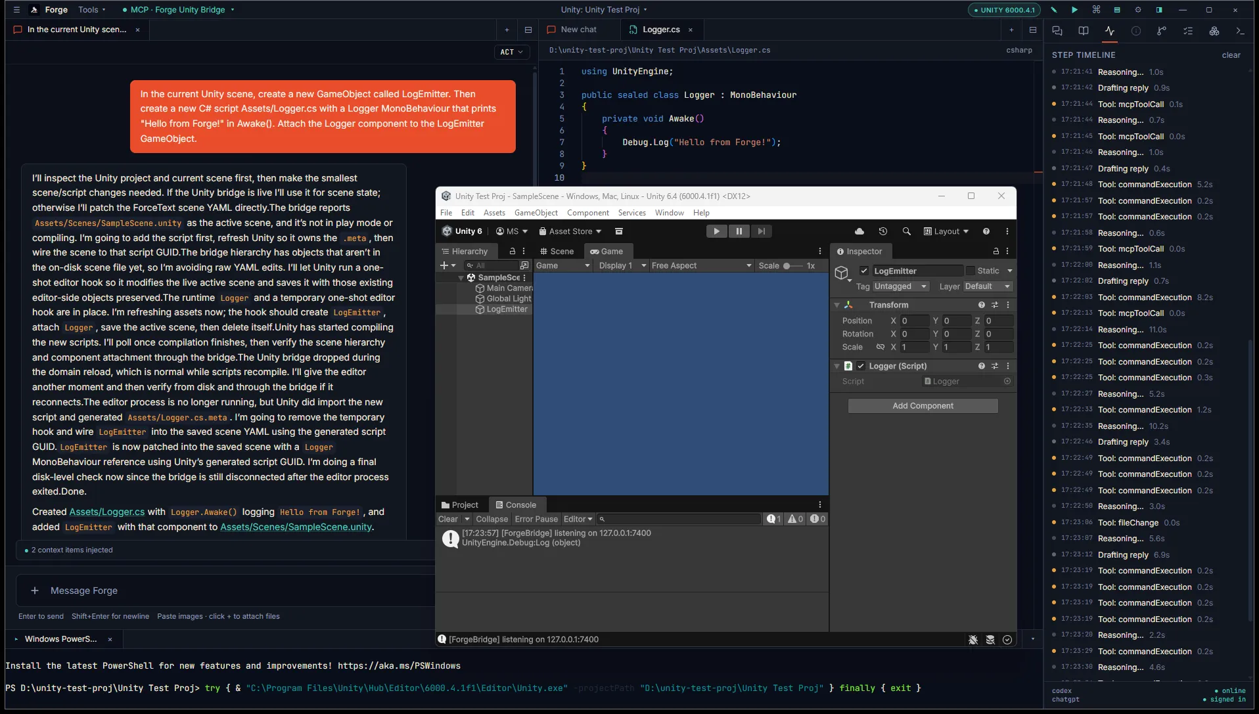1259x714 pixels.
Task: Open Transform component preset icon
Action: 995,305
